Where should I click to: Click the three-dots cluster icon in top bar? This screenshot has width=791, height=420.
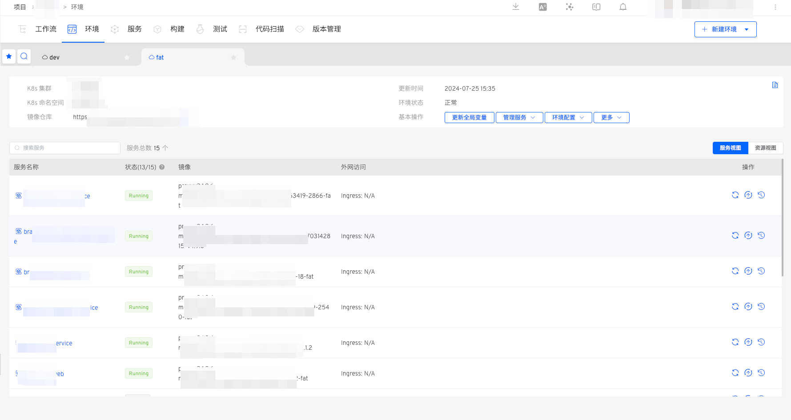[x=570, y=7]
